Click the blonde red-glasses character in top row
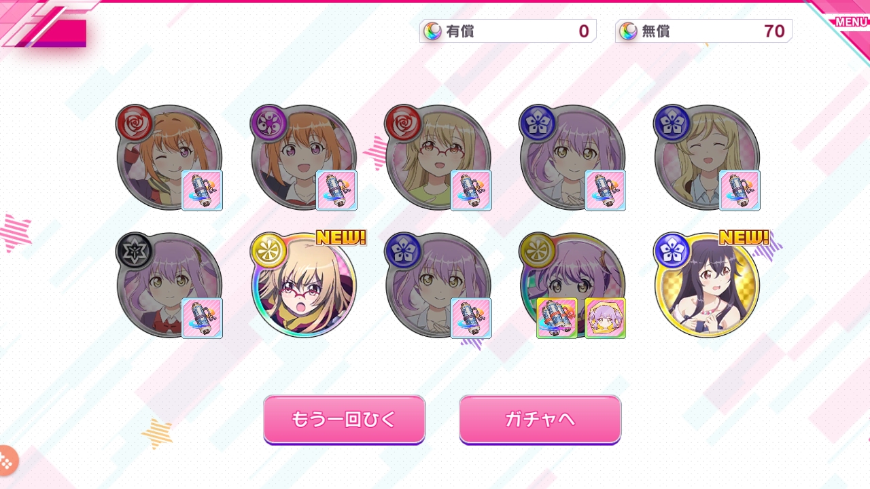Image resolution: width=870 pixels, height=489 pixels. click(438, 158)
